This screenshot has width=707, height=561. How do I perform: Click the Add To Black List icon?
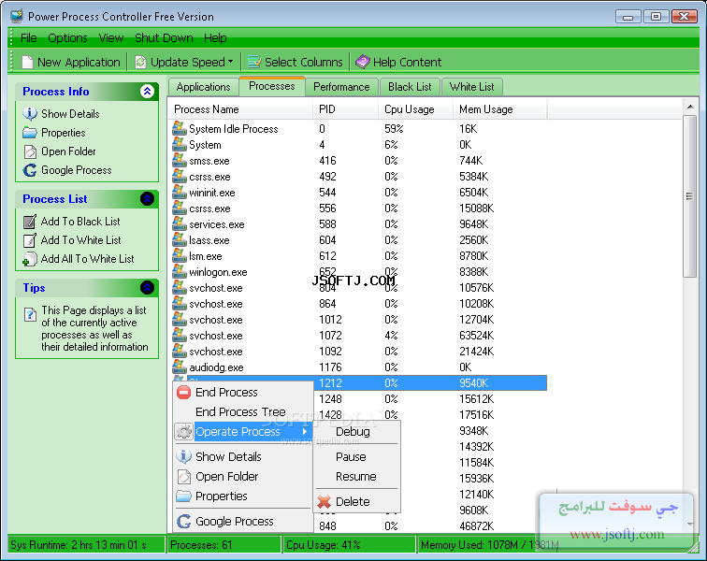(30, 222)
